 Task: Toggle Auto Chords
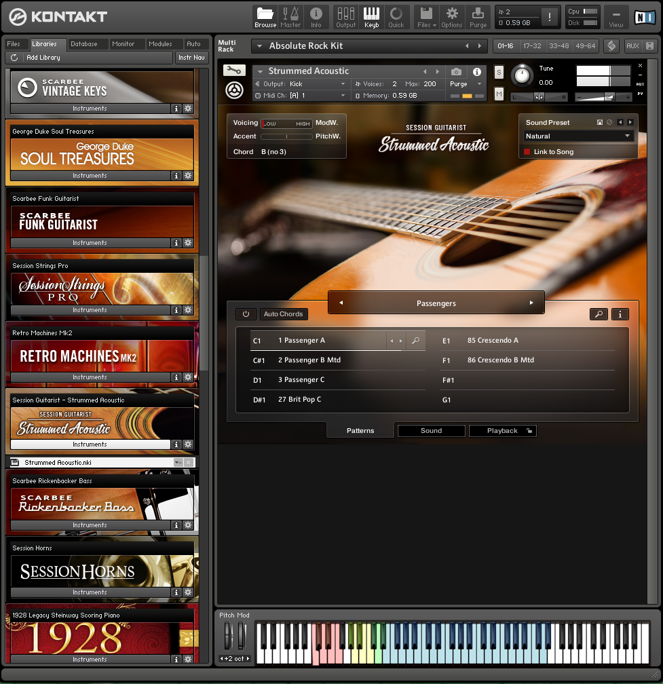[x=284, y=314]
